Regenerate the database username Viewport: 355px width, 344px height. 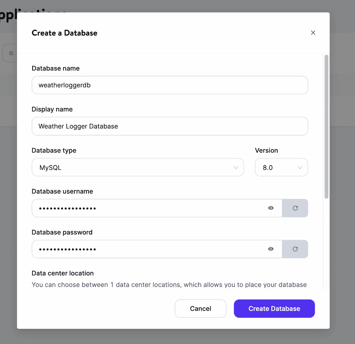pos(295,208)
